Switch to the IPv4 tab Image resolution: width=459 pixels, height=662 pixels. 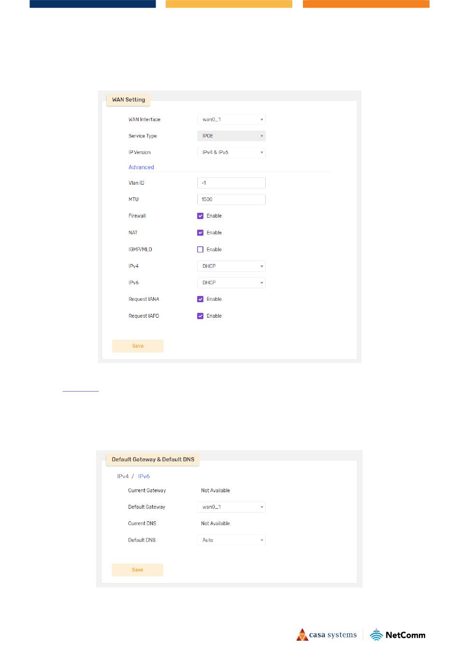(123, 476)
